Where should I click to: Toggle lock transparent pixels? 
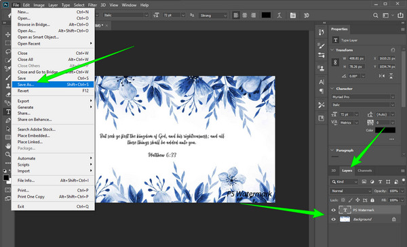pos(343,200)
